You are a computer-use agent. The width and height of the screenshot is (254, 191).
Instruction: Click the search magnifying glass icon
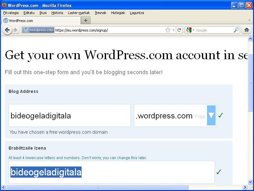point(236,30)
